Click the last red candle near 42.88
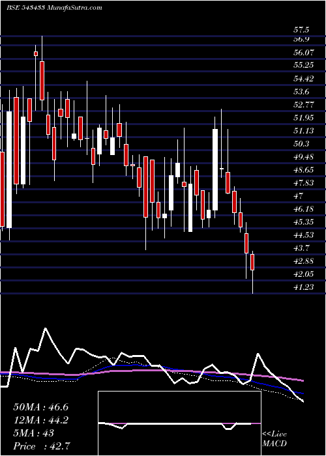Image resolution: width=326 pixels, height=456 pixels. coord(252,262)
